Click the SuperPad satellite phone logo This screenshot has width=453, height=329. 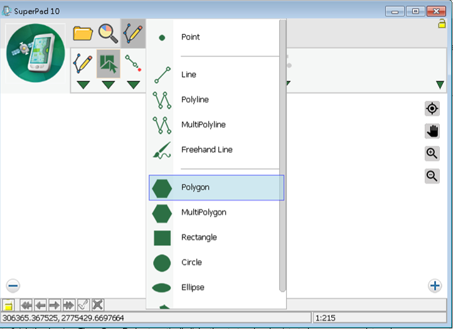click(x=36, y=55)
